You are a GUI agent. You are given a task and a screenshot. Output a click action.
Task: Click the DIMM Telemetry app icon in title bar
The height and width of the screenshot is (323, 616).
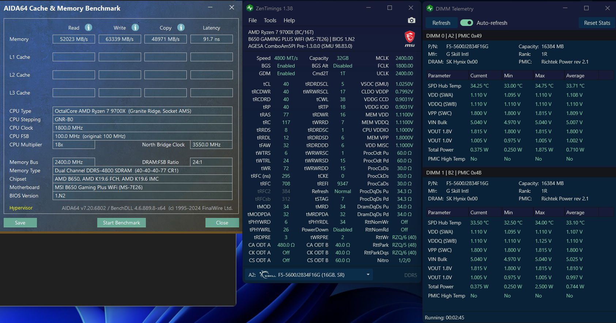(430, 8)
